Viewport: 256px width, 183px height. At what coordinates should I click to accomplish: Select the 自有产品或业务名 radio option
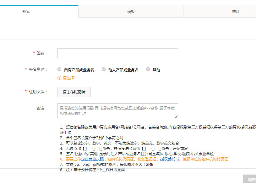pos(59,69)
